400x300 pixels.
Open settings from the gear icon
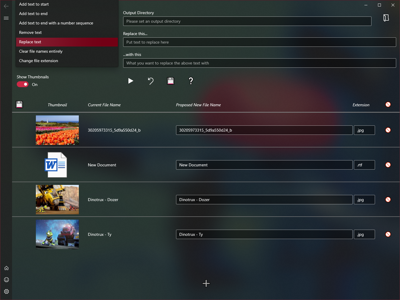click(6, 291)
